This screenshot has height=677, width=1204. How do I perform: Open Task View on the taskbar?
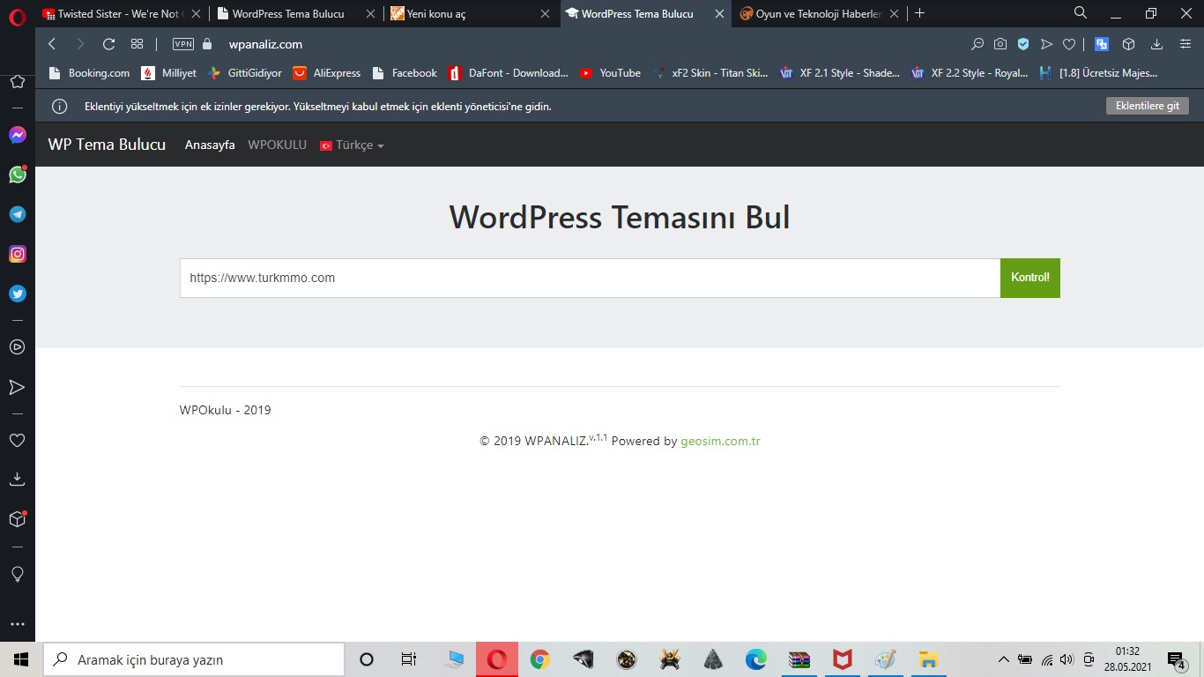click(408, 659)
